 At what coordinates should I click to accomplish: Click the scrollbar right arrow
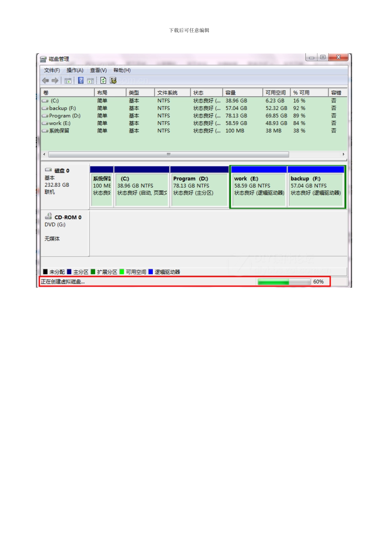[x=343, y=154]
